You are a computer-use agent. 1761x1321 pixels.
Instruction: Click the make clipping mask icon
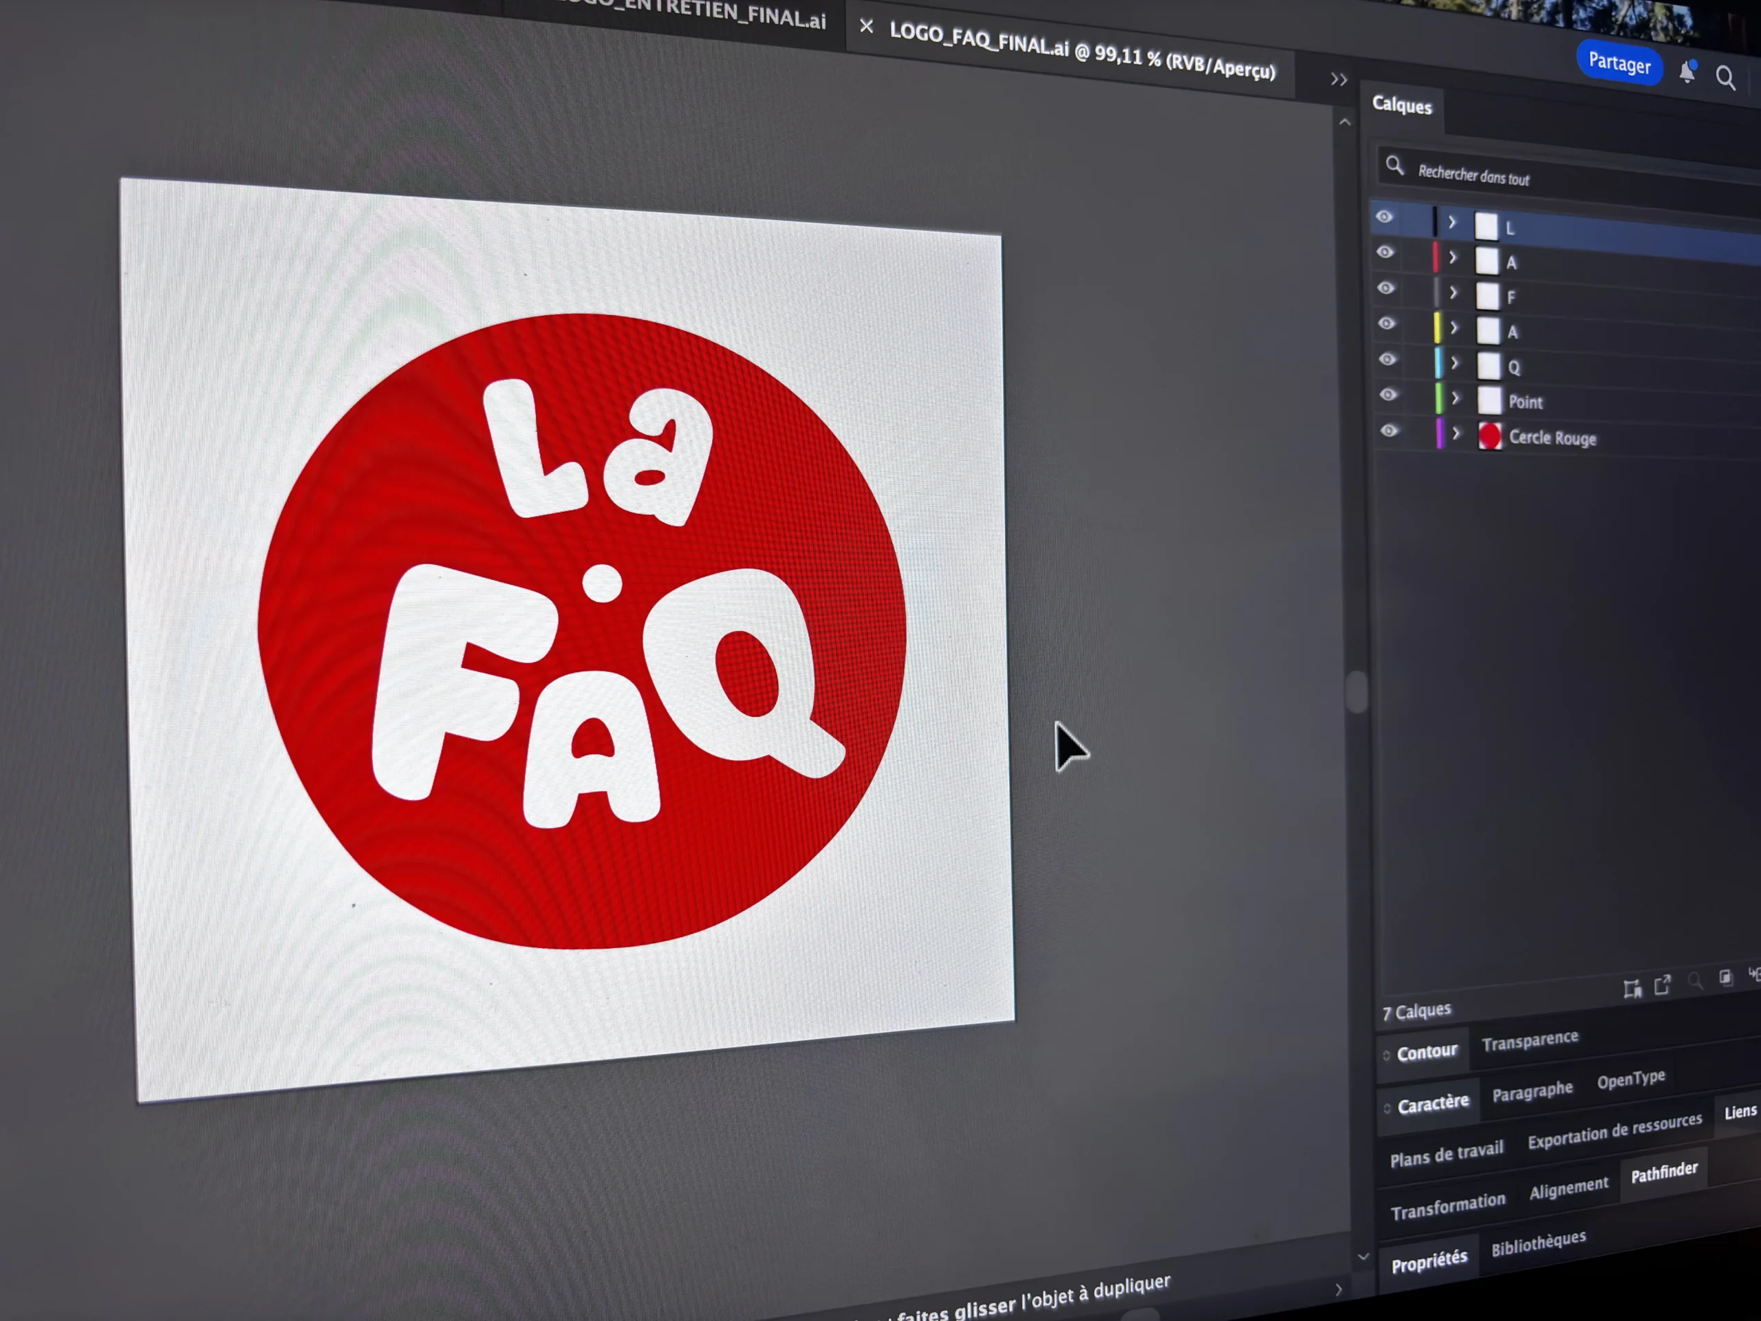[x=1725, y=978]
